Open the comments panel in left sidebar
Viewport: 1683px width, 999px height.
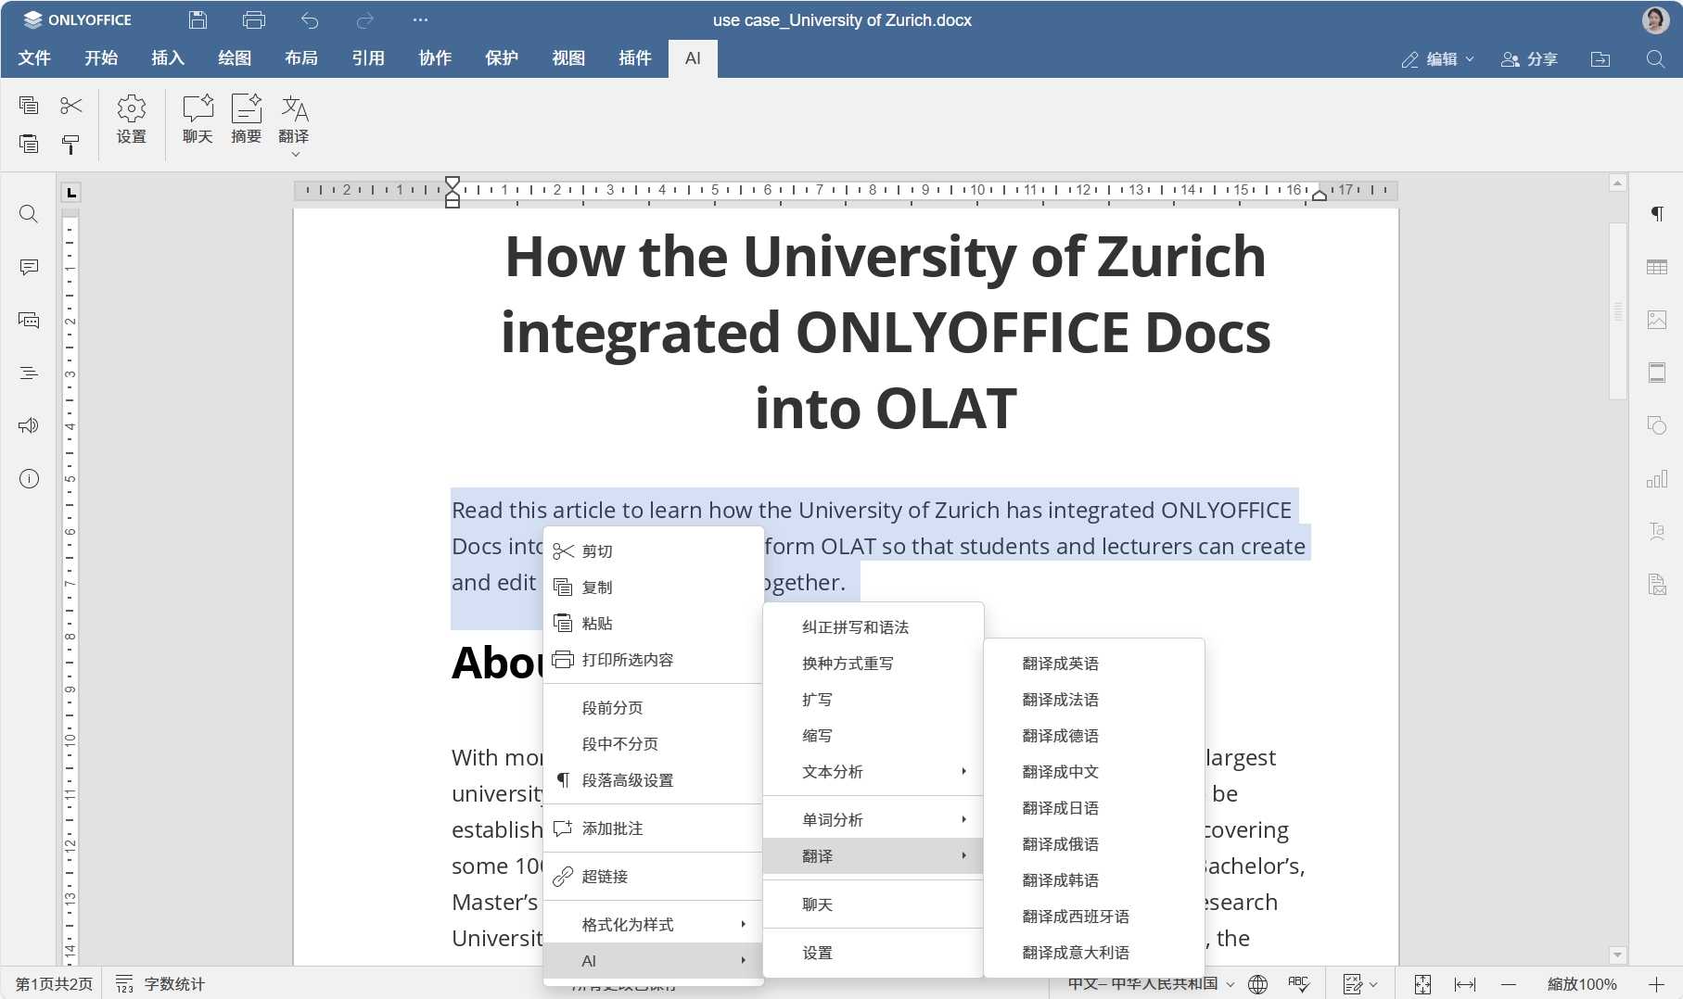(x=29, y=267)
